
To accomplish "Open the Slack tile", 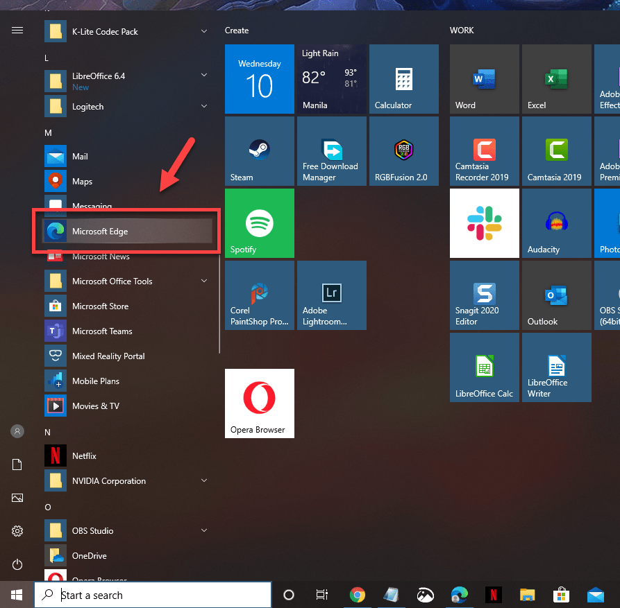I will [x=485, y=223].
